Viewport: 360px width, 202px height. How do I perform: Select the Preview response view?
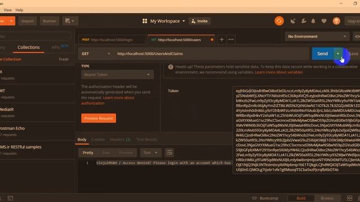coord(125,153)
